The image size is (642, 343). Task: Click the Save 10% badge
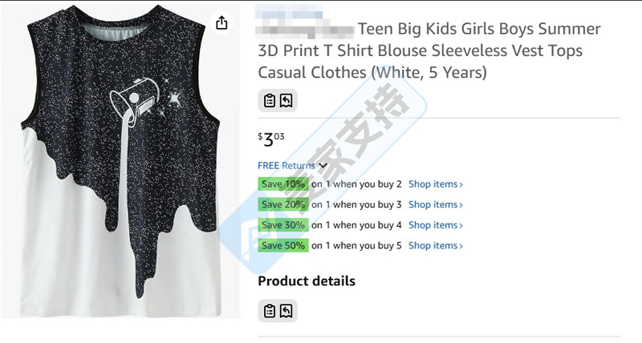pos(283,184)
